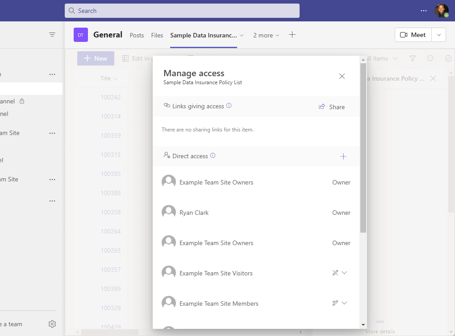The width and height of the screenshot is (455, 336).
Task: Expand the Sample Data Insurance tab chevron
Action: click(x=242, y=35)
